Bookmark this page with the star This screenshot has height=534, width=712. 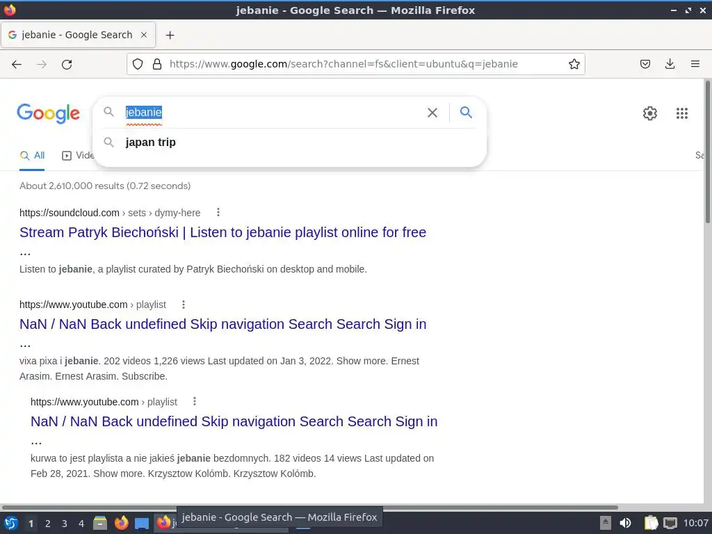tap(574, 64)
